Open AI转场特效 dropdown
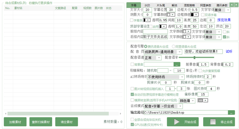The height and width of the screenshot is (129, 239). pyautogui.click(x=166, y=77)
